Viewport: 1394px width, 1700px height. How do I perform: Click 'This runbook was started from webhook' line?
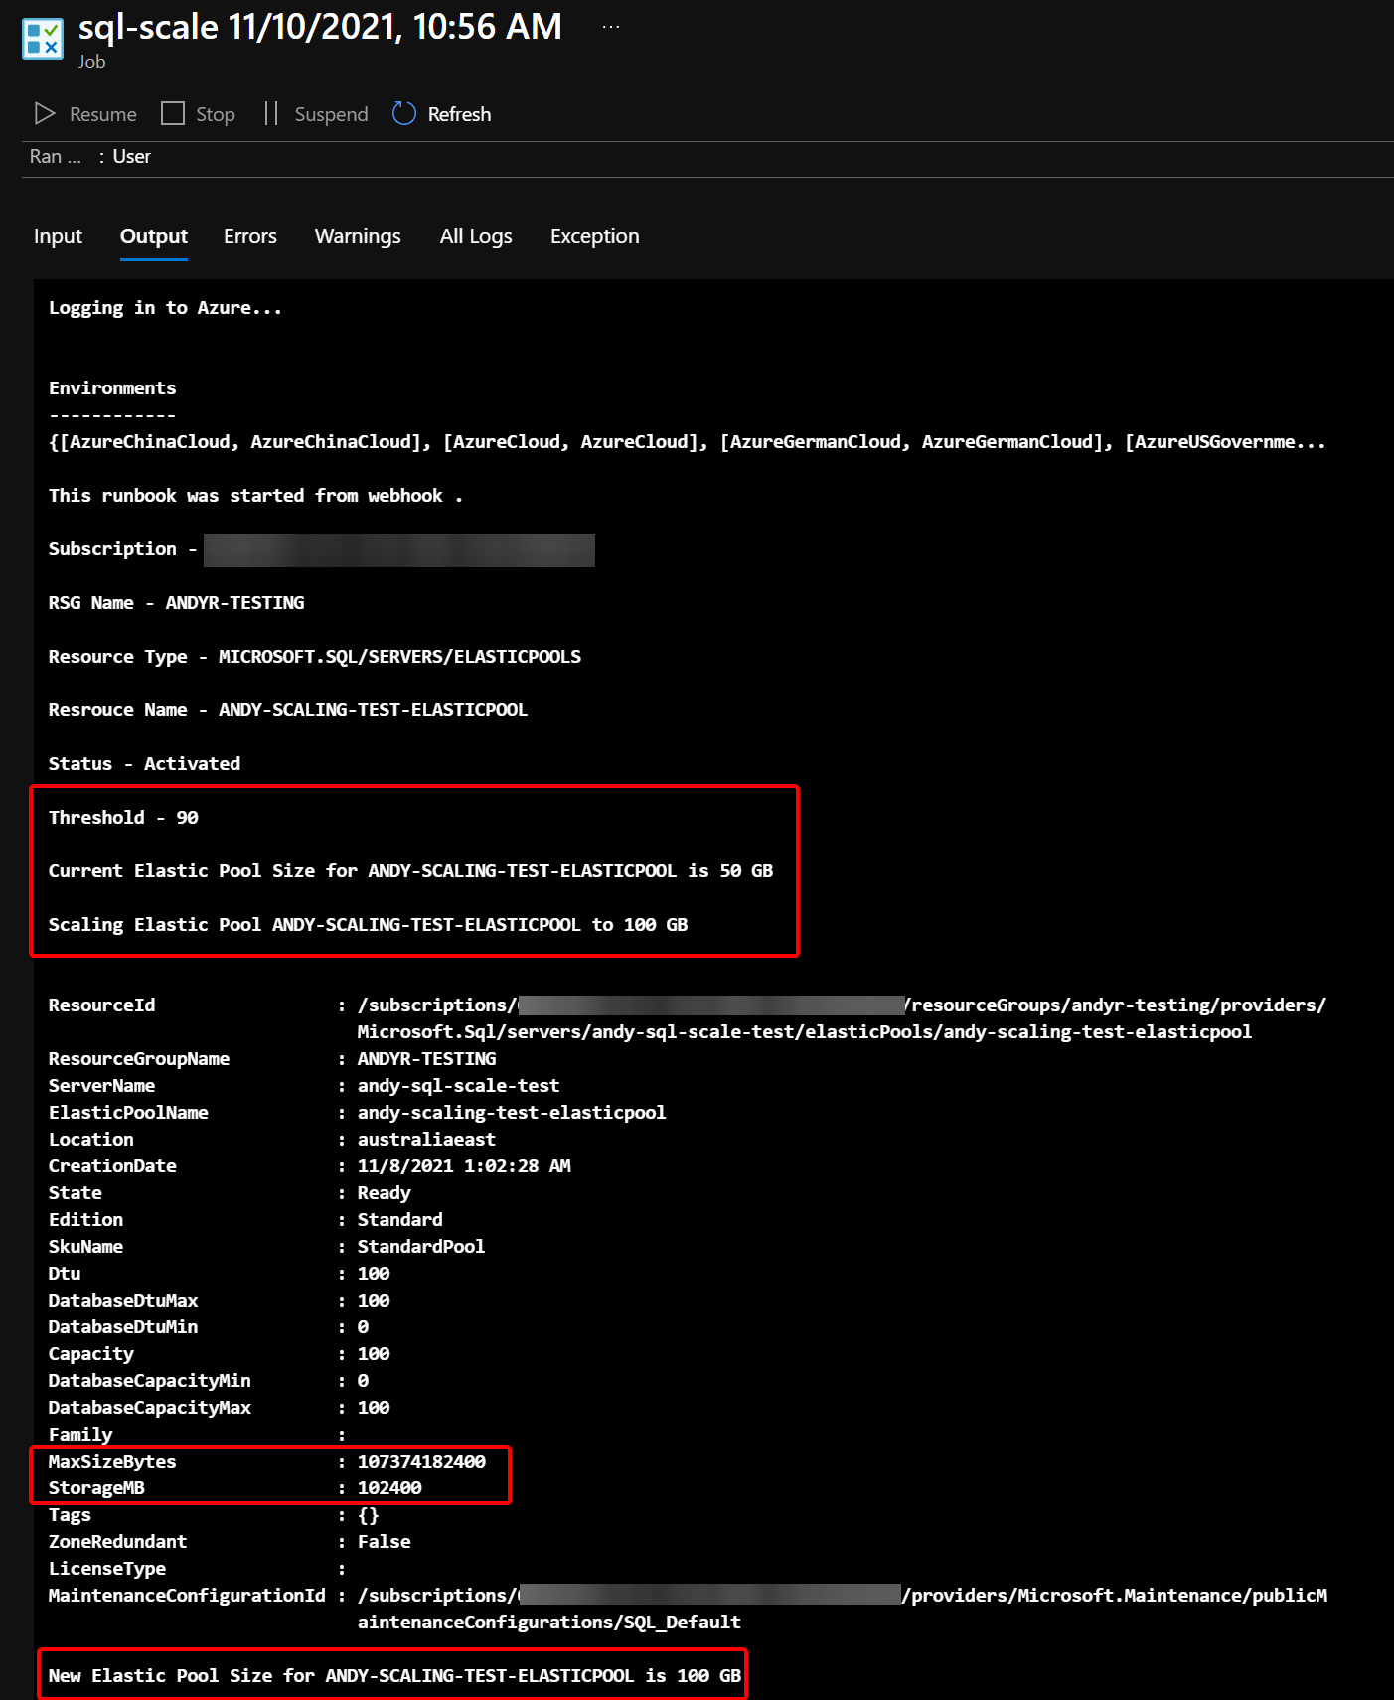click(x=255, y=496)
